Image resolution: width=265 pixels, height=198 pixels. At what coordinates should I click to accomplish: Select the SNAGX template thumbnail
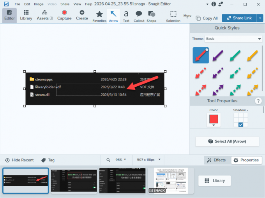coord(171,180)
